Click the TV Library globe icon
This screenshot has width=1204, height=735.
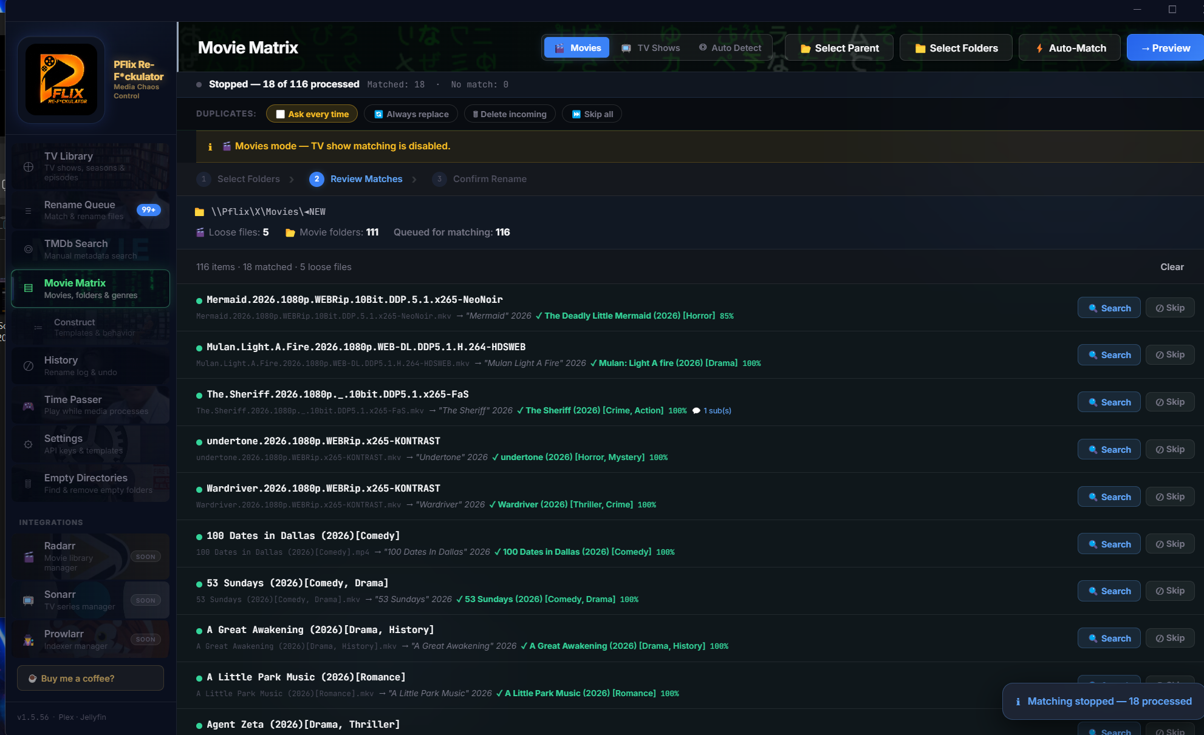pyautogui.click(x=29, y=167)
